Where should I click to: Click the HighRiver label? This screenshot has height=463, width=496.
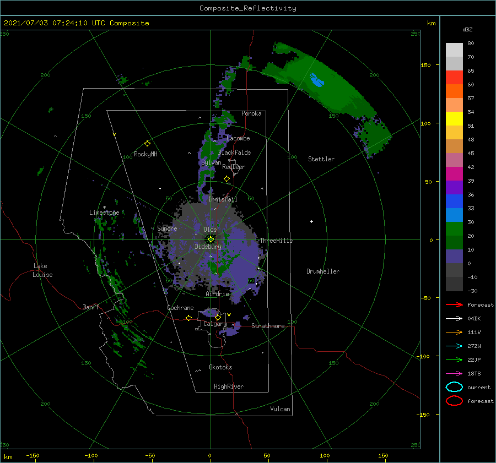229,386
